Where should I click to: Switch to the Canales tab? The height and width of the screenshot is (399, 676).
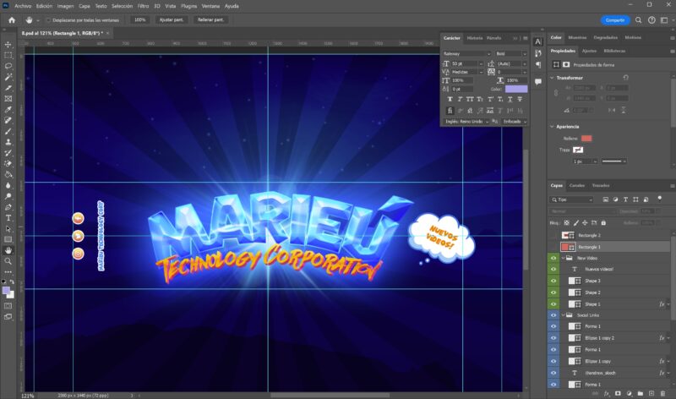(577, 185)
